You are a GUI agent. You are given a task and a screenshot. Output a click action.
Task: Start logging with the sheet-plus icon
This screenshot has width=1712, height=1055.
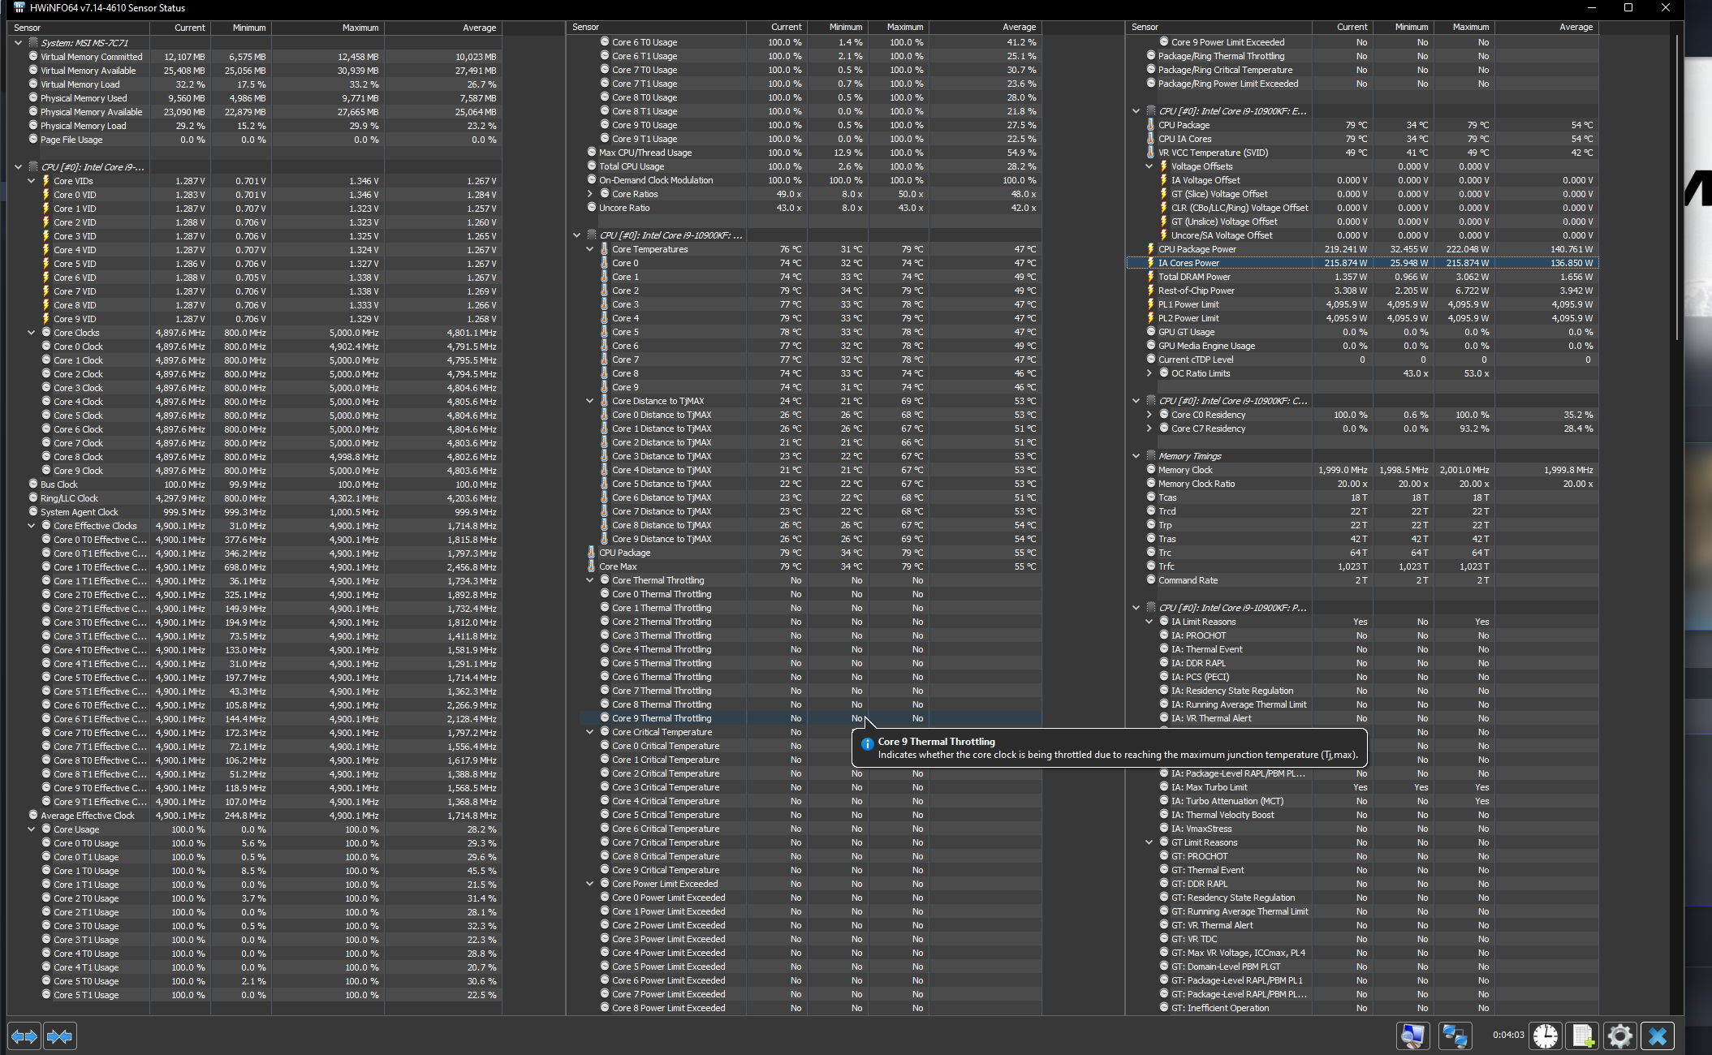coord(1582,1036)
